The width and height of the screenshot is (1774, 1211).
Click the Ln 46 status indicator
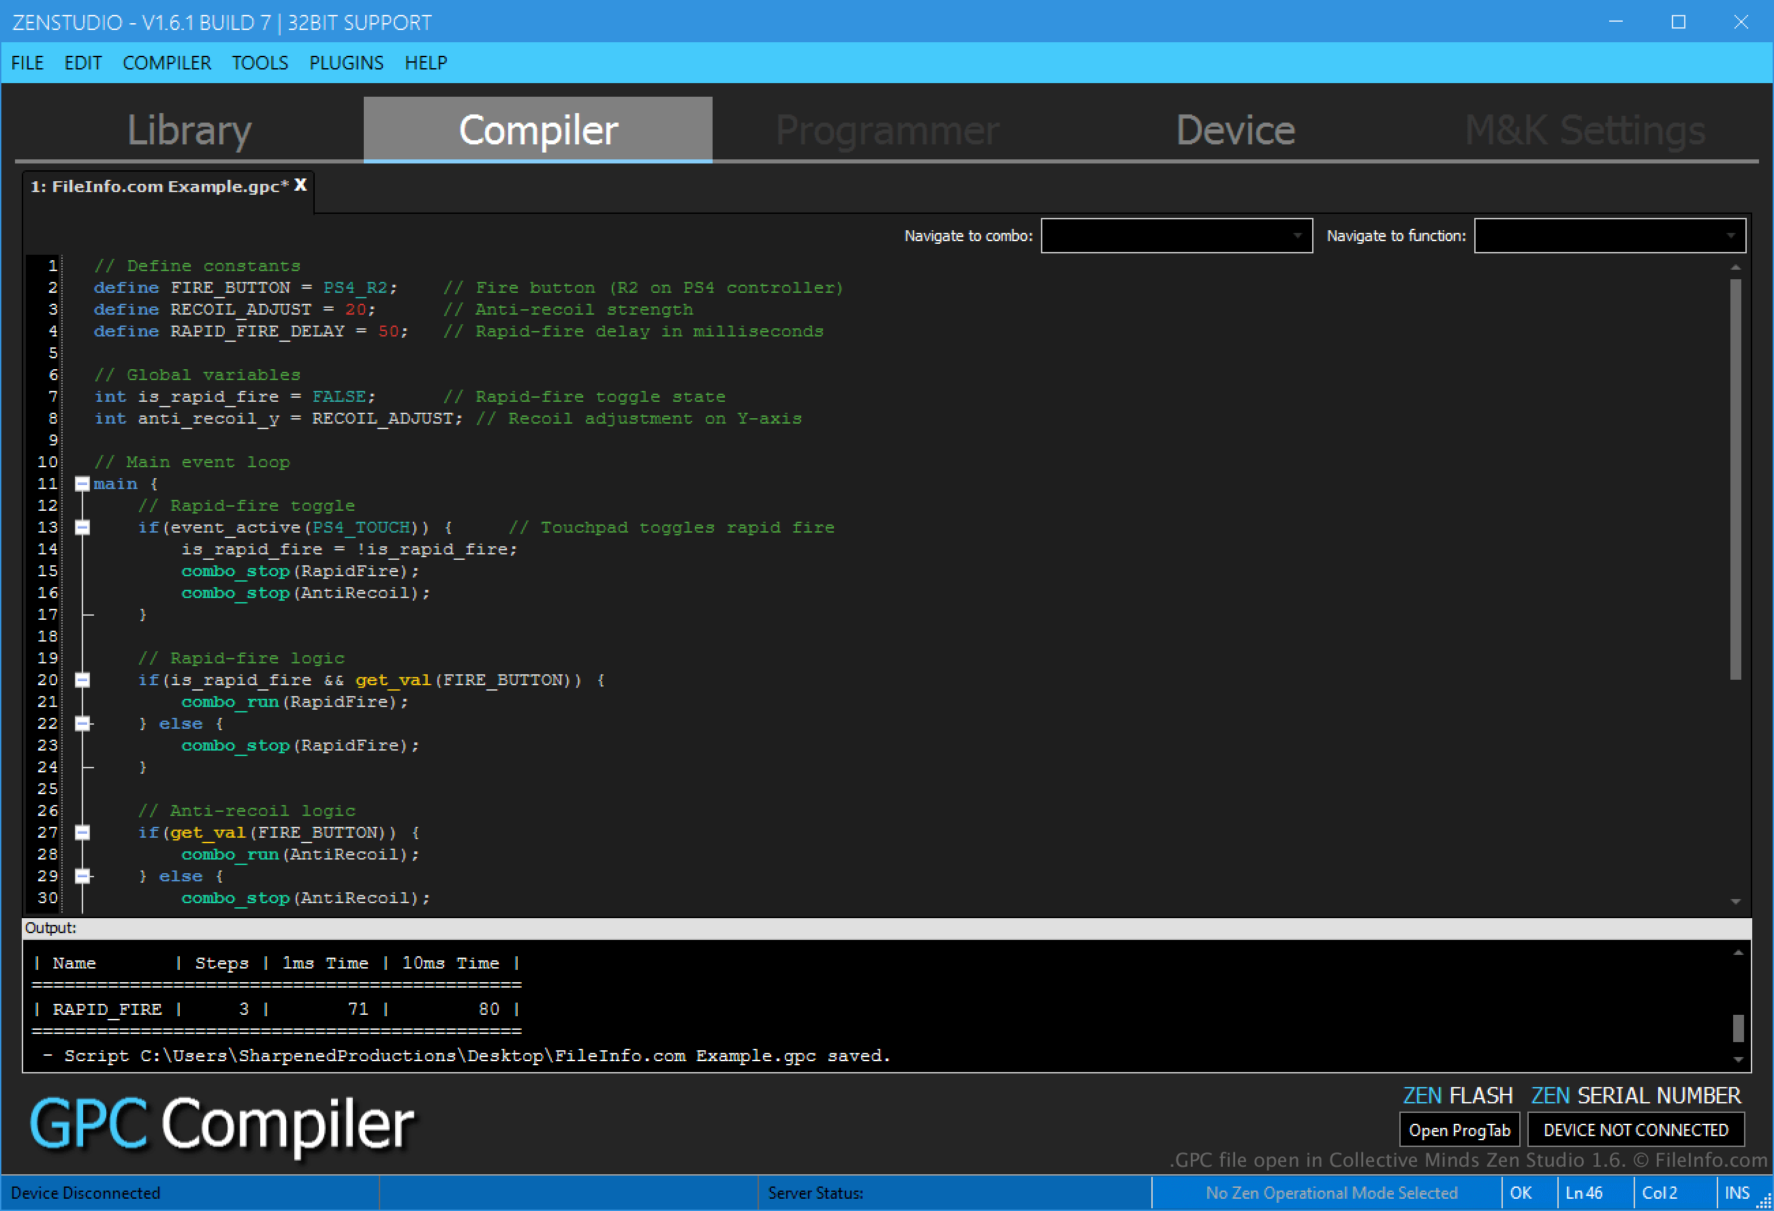(x=1583, y=1193)
